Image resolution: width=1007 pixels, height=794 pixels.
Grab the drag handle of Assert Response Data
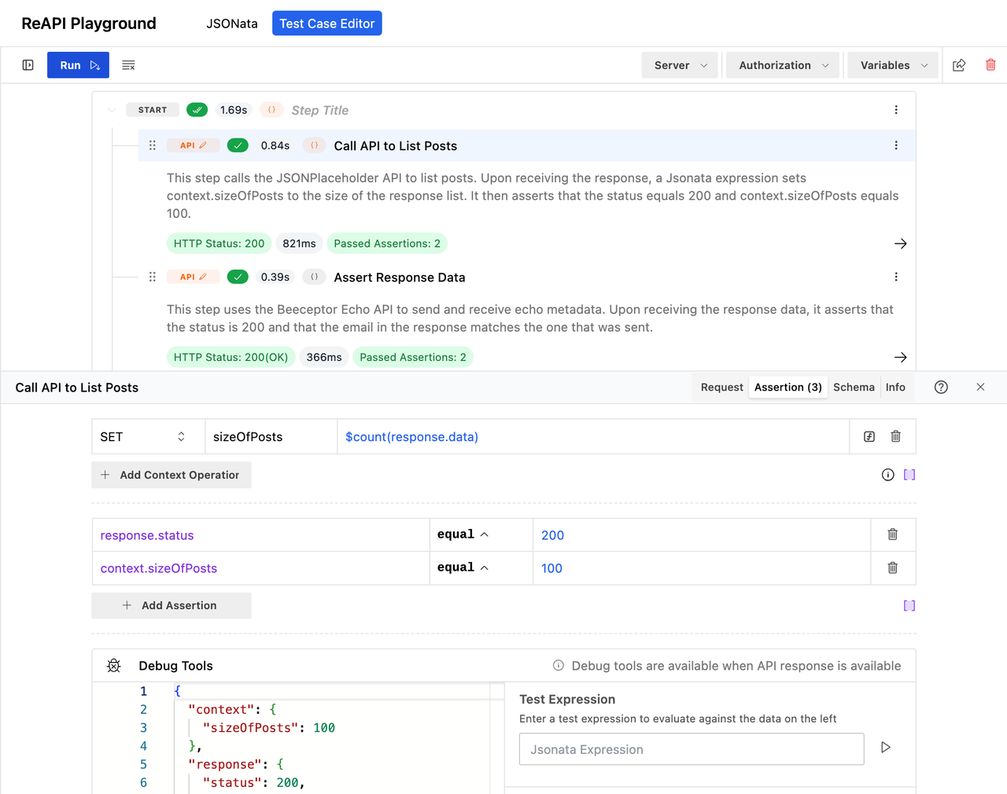tap(153, 277)
